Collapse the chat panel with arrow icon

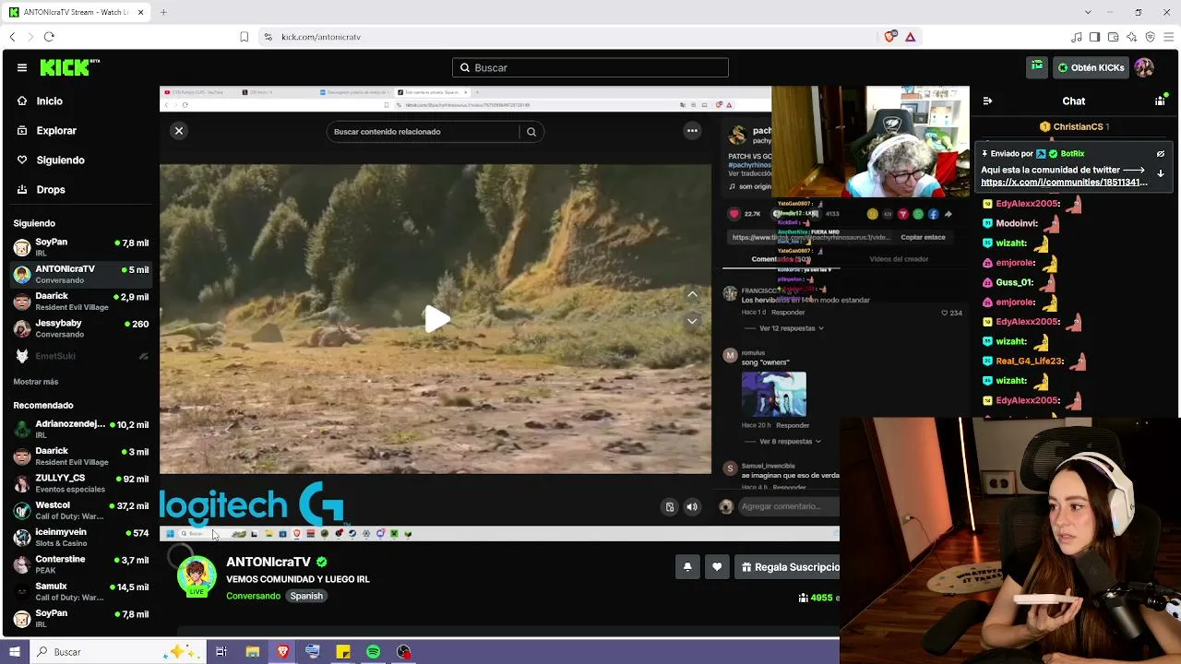pos(987,101)
